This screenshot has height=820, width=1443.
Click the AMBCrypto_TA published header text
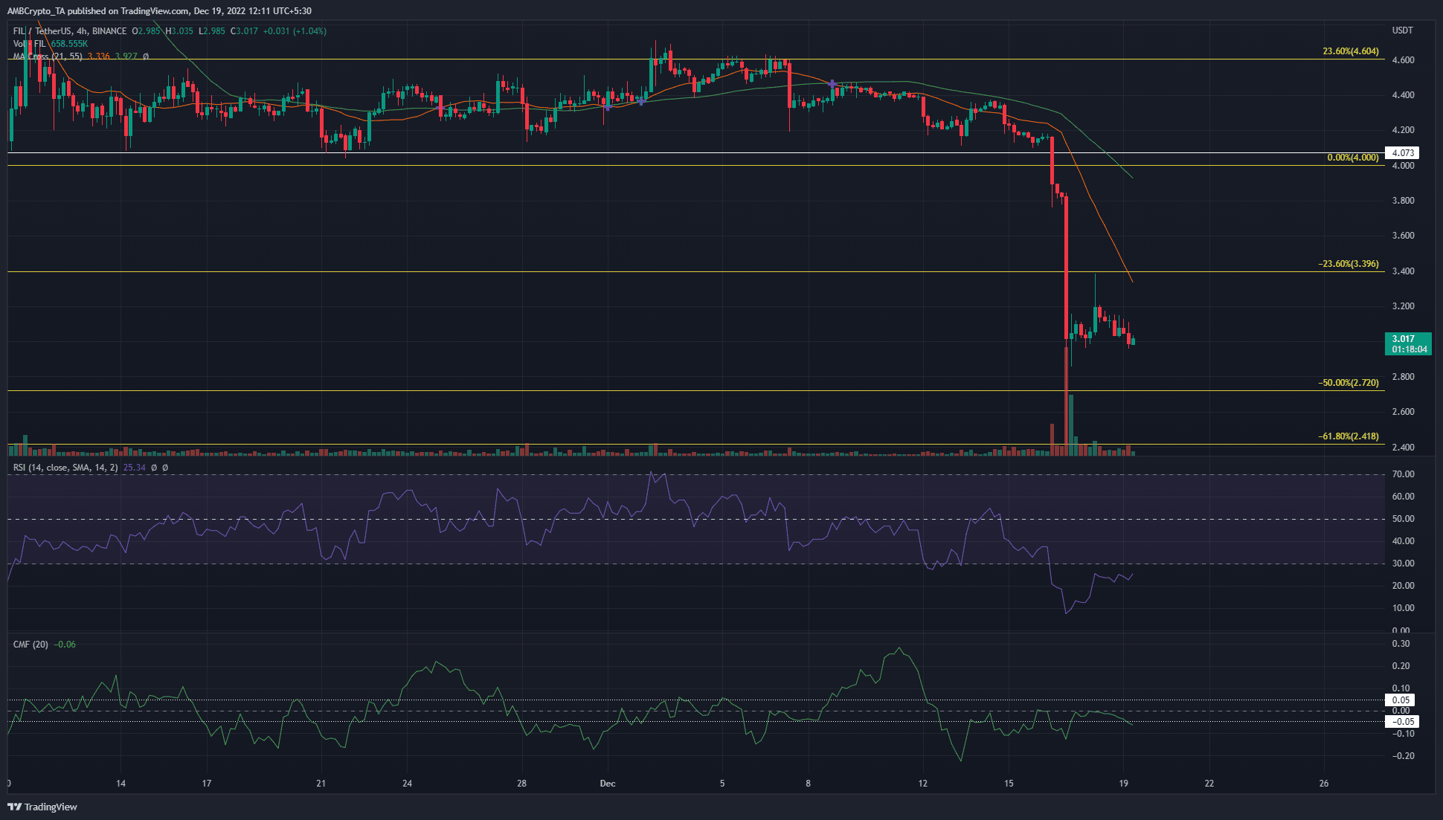(x=159, y=11)
